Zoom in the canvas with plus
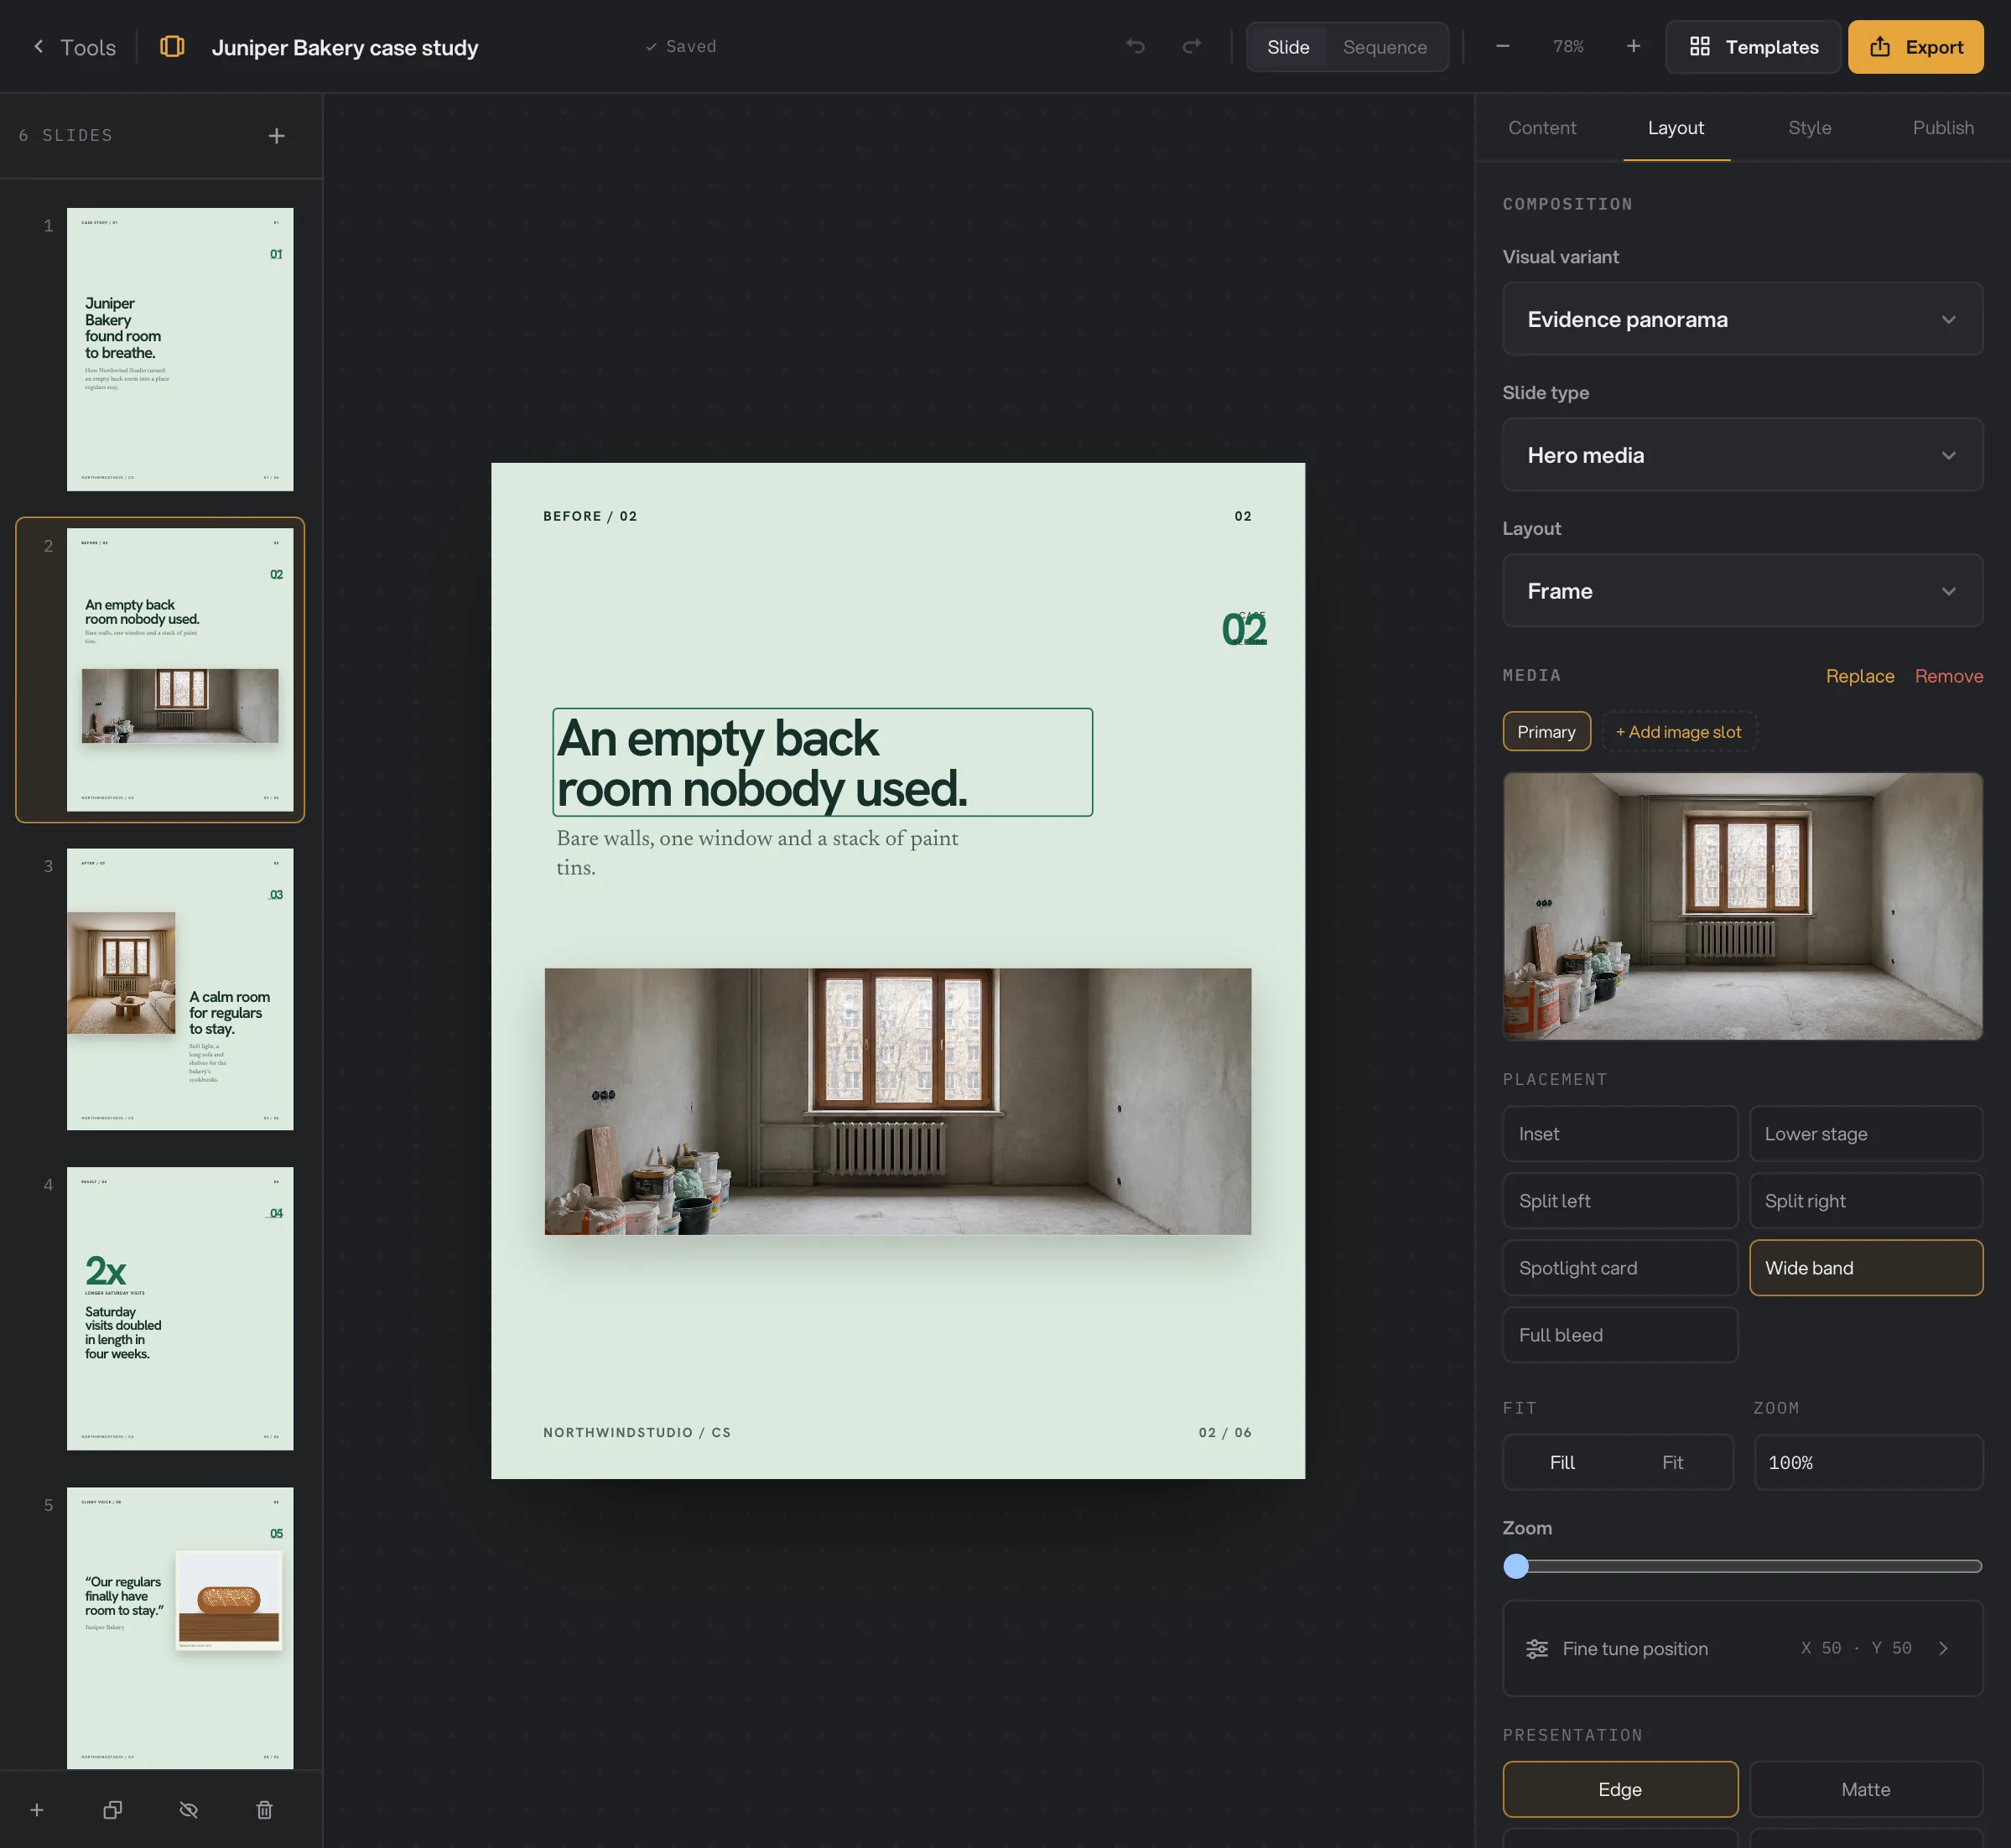 coord(1633,47)
